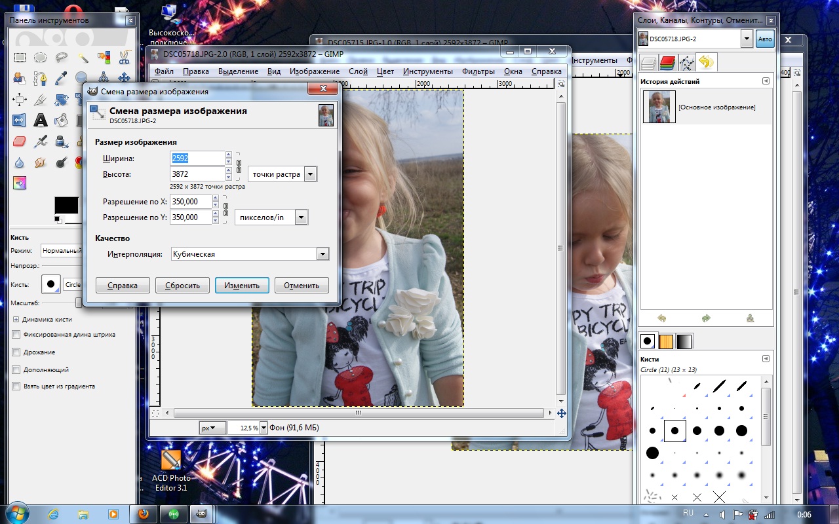This screenshot has height=524, width=839.
Task: Click Справка button in dialog
Action: click(123, 286)
